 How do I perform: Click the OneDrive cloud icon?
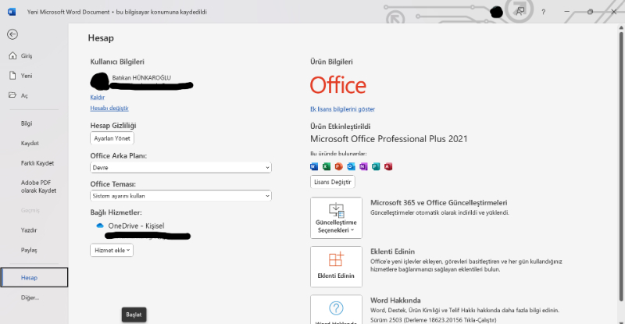pos(100,226)
